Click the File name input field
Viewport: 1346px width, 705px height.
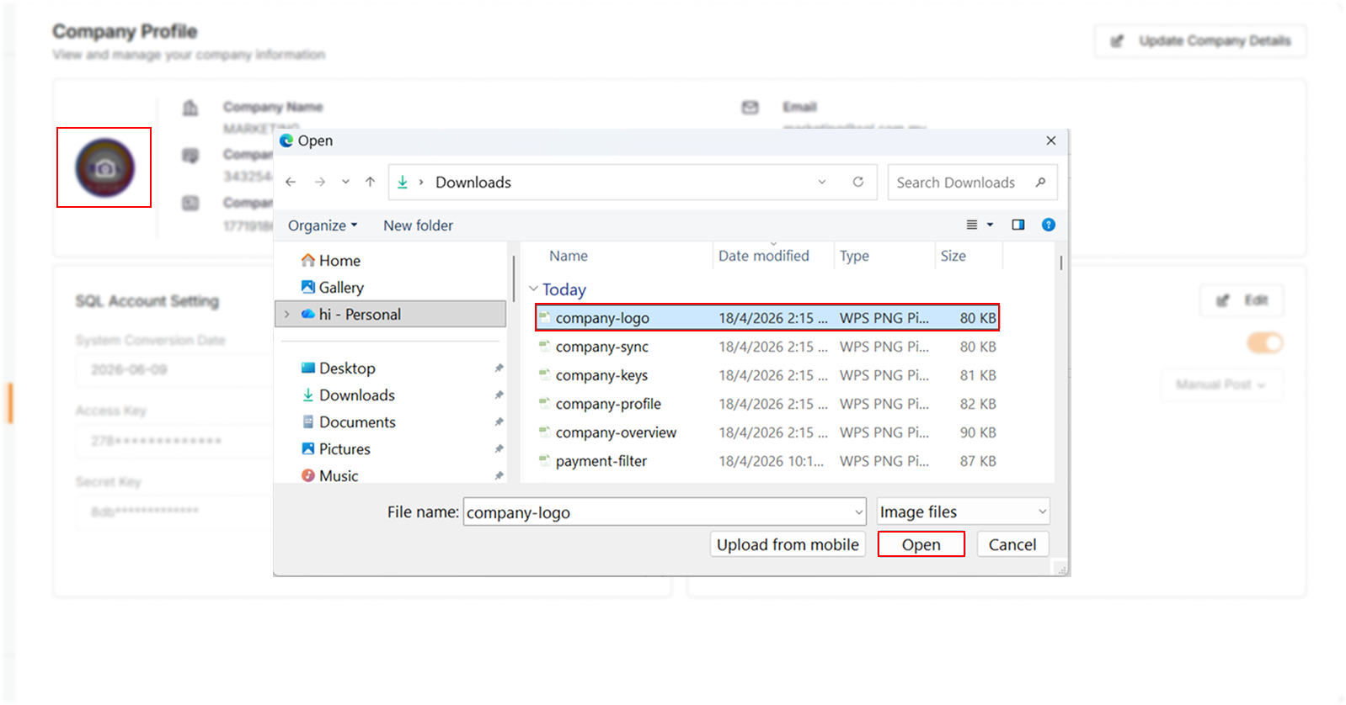(665, 512)
